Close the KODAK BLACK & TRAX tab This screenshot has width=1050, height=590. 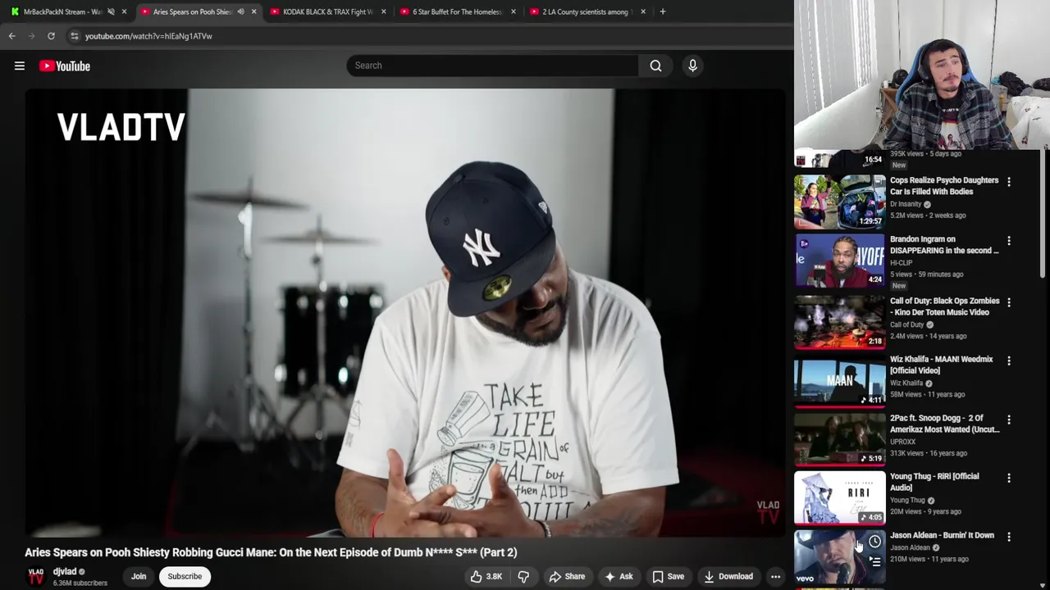coord(383,11)
